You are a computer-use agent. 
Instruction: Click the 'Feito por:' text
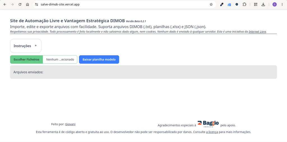pos(58,124)
